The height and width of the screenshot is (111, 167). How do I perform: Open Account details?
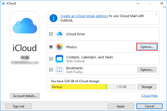pyautogui.click(x=25, y=96)
